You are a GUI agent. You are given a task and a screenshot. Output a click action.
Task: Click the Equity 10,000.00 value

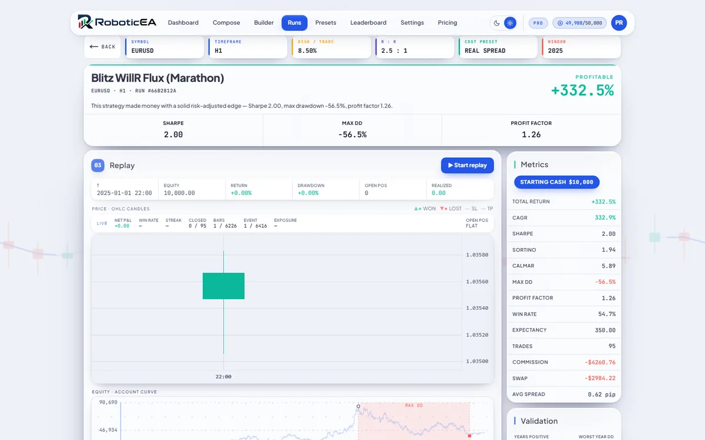[179, 193]
